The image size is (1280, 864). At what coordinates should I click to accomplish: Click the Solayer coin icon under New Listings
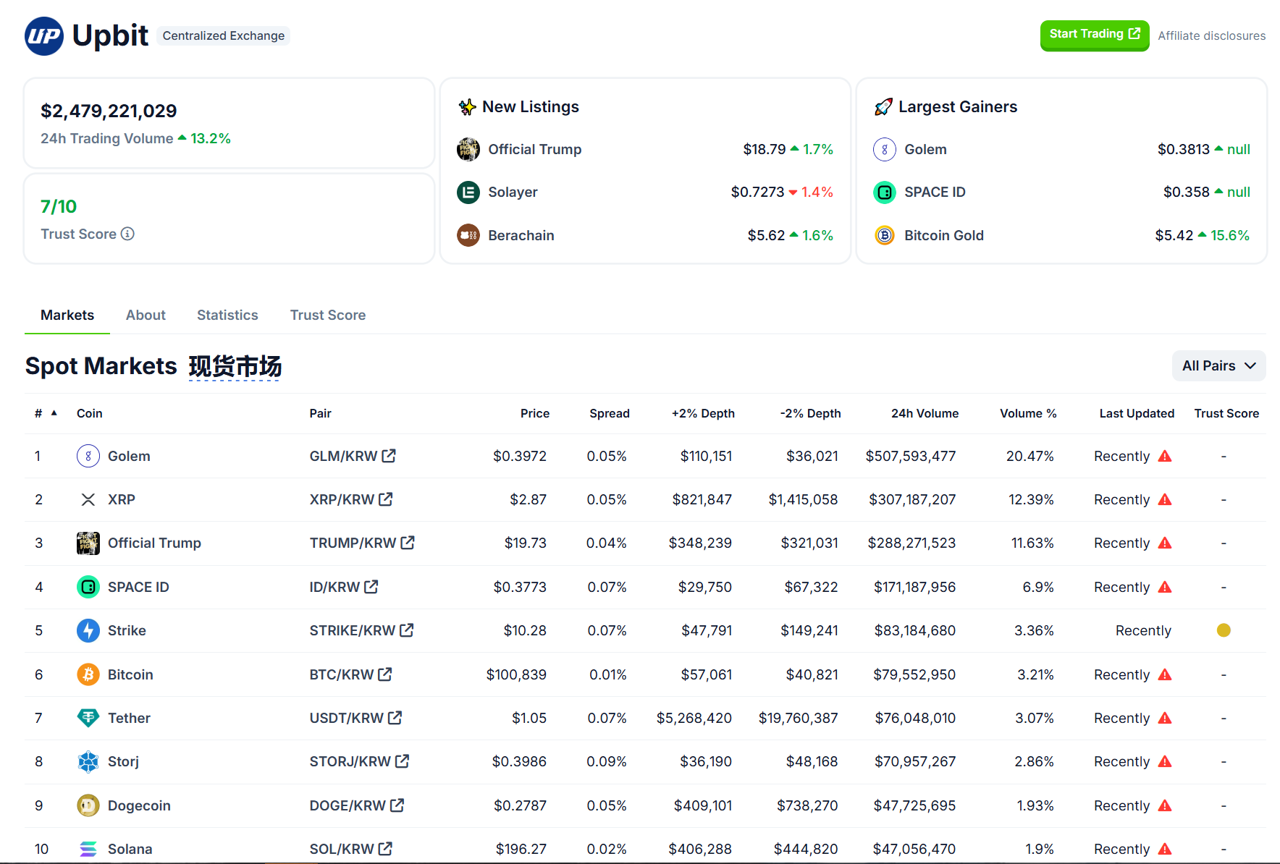[468, 192]
